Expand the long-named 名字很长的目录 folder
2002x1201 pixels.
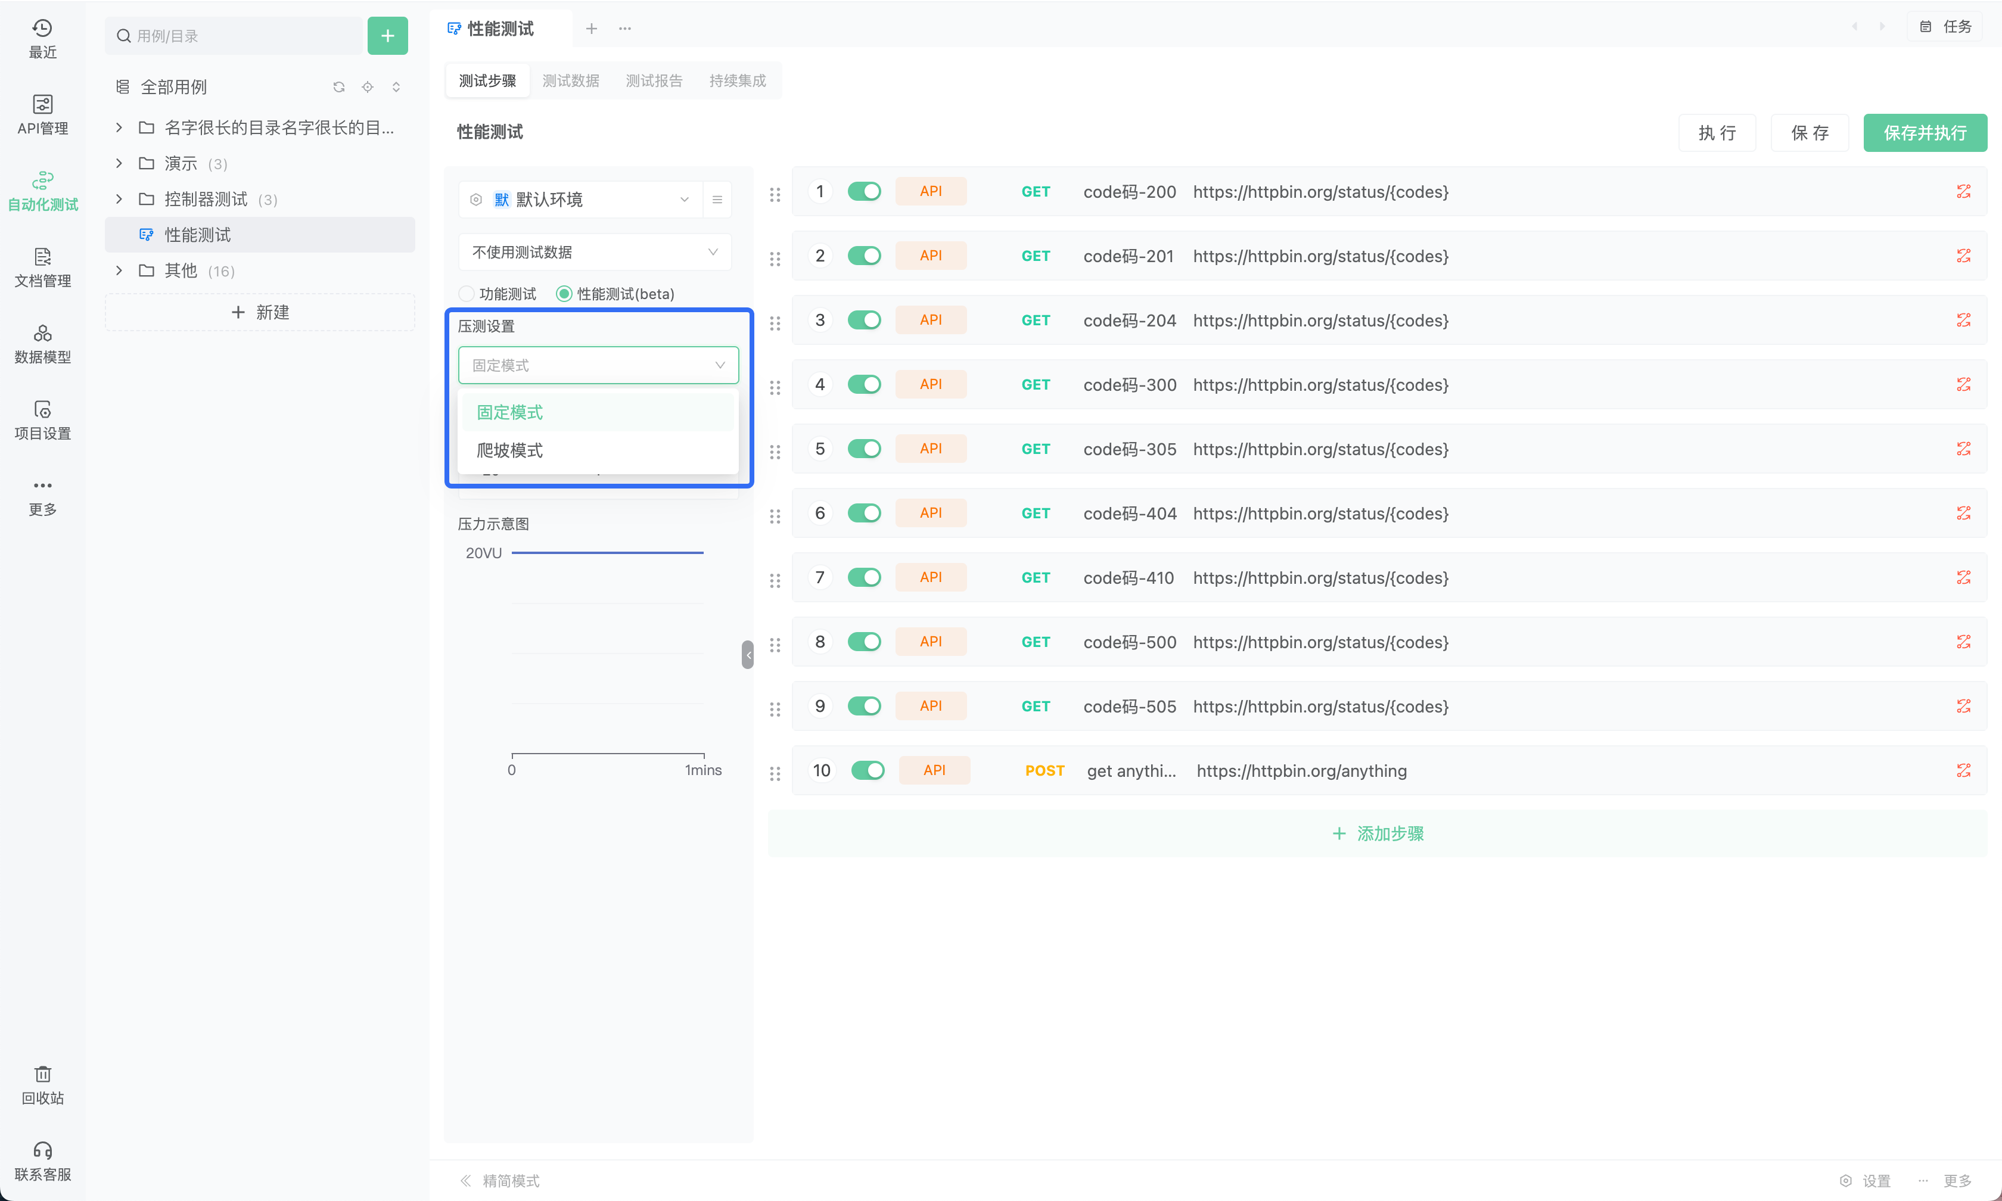coord(119,127)
